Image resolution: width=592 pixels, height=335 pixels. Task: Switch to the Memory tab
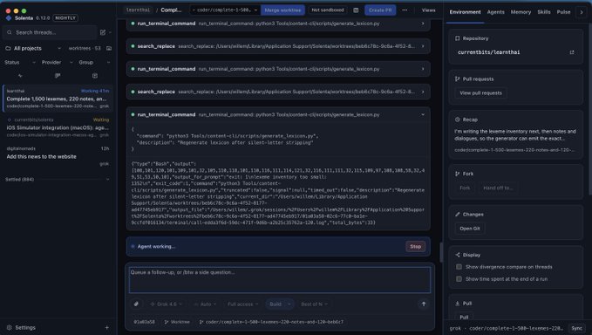tap(521, 12)
